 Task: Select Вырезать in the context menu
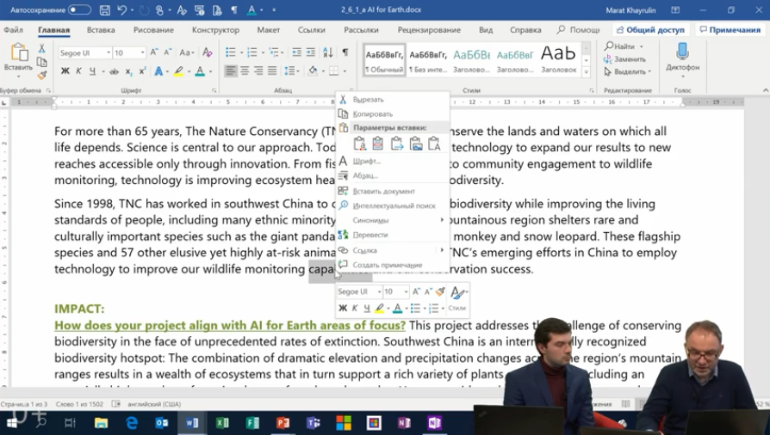[x=393, y=100]
